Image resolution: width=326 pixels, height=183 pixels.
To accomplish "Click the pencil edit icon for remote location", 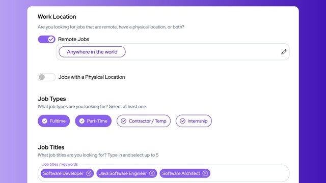I will pyautogui.click(x=284, y=52).
